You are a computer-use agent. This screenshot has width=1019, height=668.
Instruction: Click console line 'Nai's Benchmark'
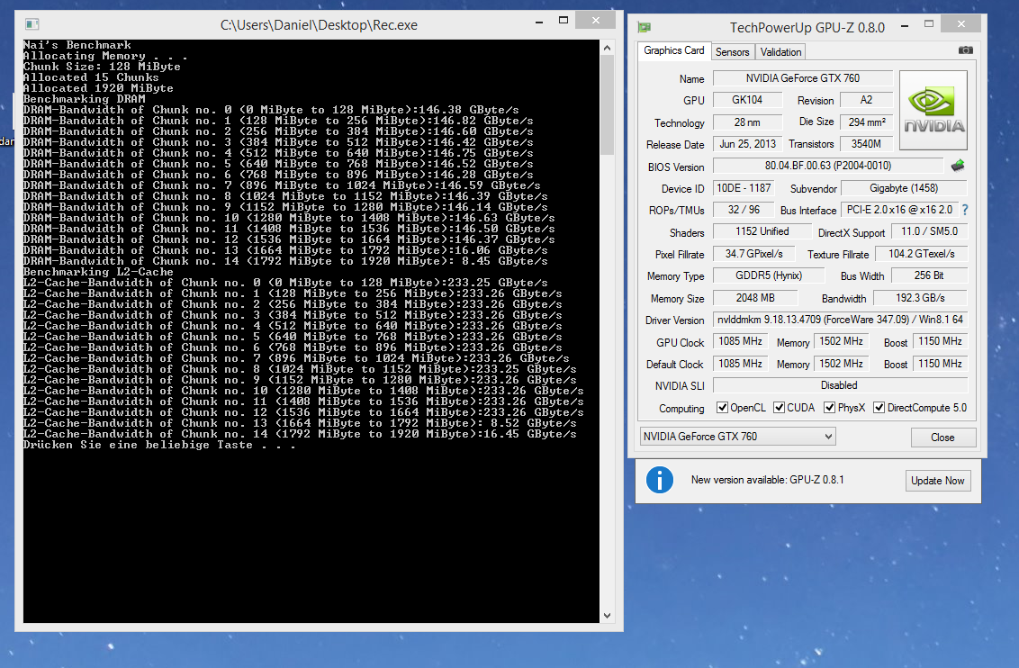[x=77, y=45]
